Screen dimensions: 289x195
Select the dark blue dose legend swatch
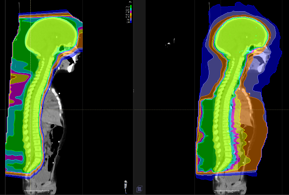pos(131,22)
